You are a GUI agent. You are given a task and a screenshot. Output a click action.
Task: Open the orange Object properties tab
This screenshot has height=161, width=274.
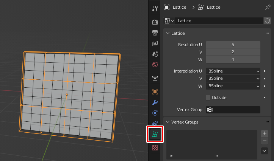[155, 91]
